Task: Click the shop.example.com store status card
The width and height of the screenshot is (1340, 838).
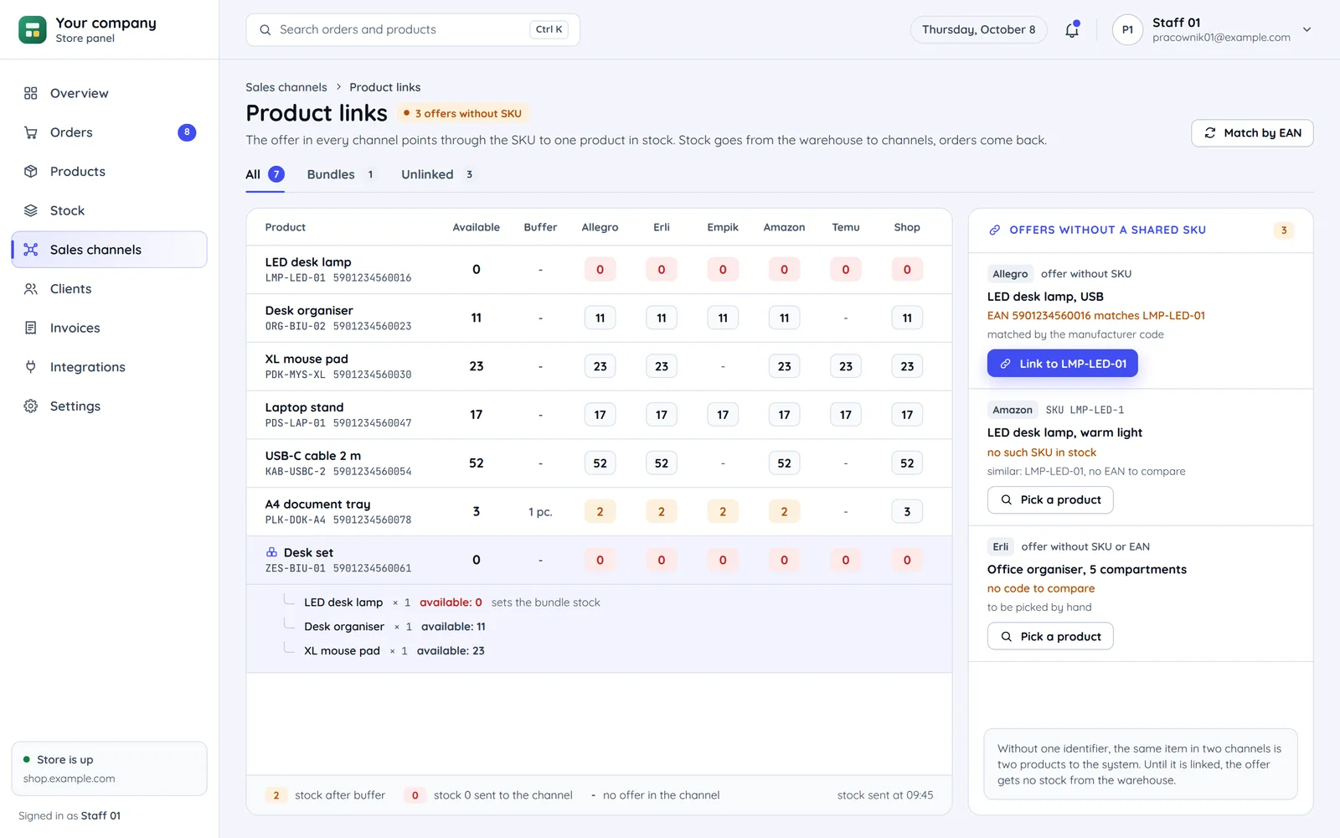Action: [109, 768]
